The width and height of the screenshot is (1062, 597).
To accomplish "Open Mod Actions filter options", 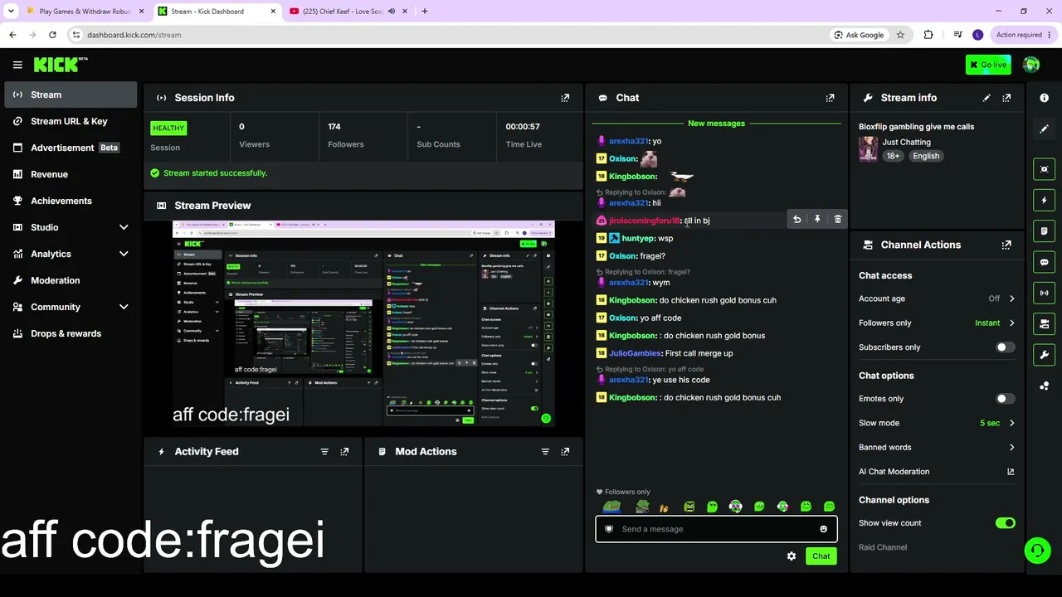I will click(545, 452).
